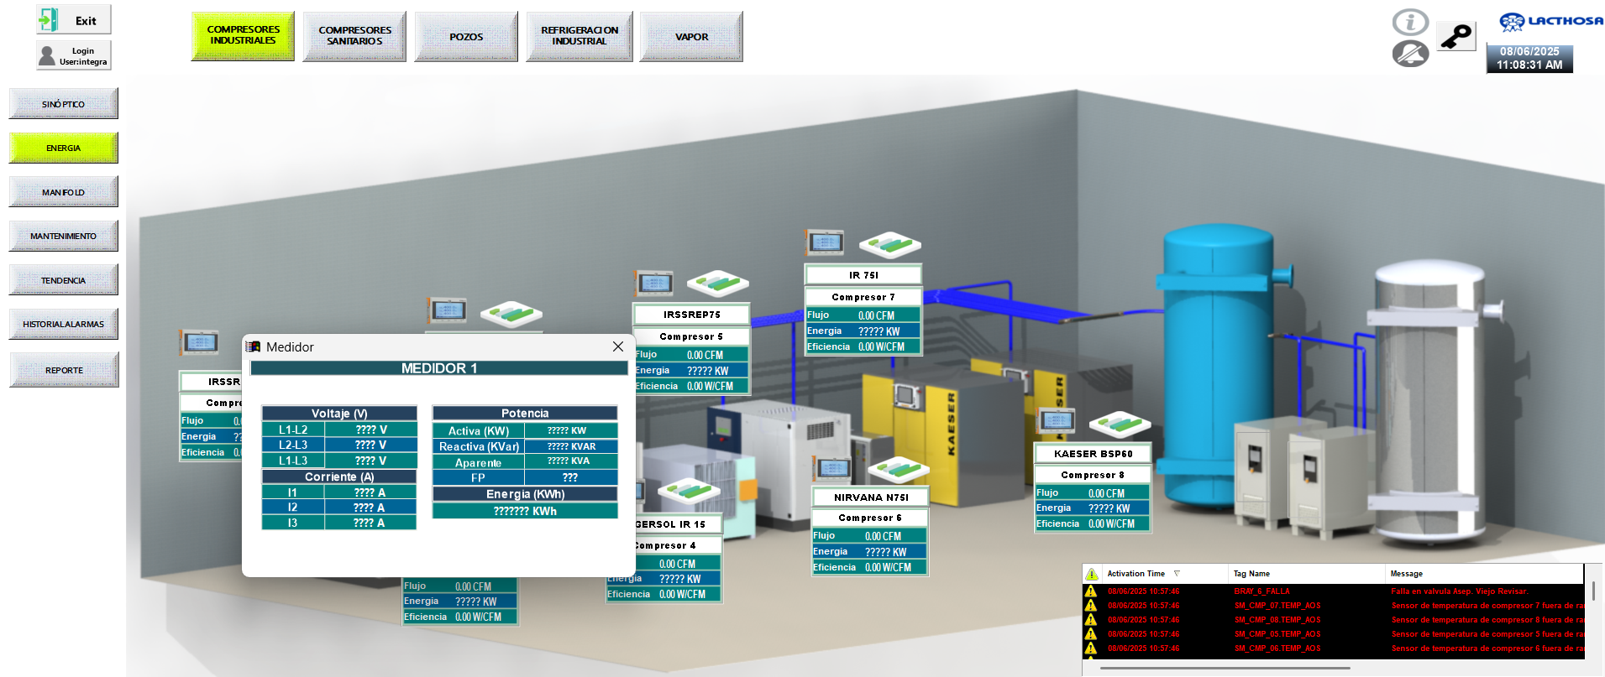The width and height of the screenshot is (1605, 677).
Task: Open the trend chart icon above NIRVANA N75I
Action: click(x=899, y=470)
